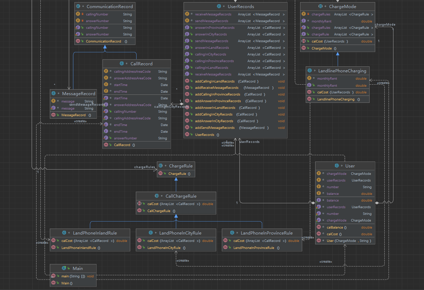Select the LandlinePhoneCharging class title

pyautogui.click(x=342, y=71)
